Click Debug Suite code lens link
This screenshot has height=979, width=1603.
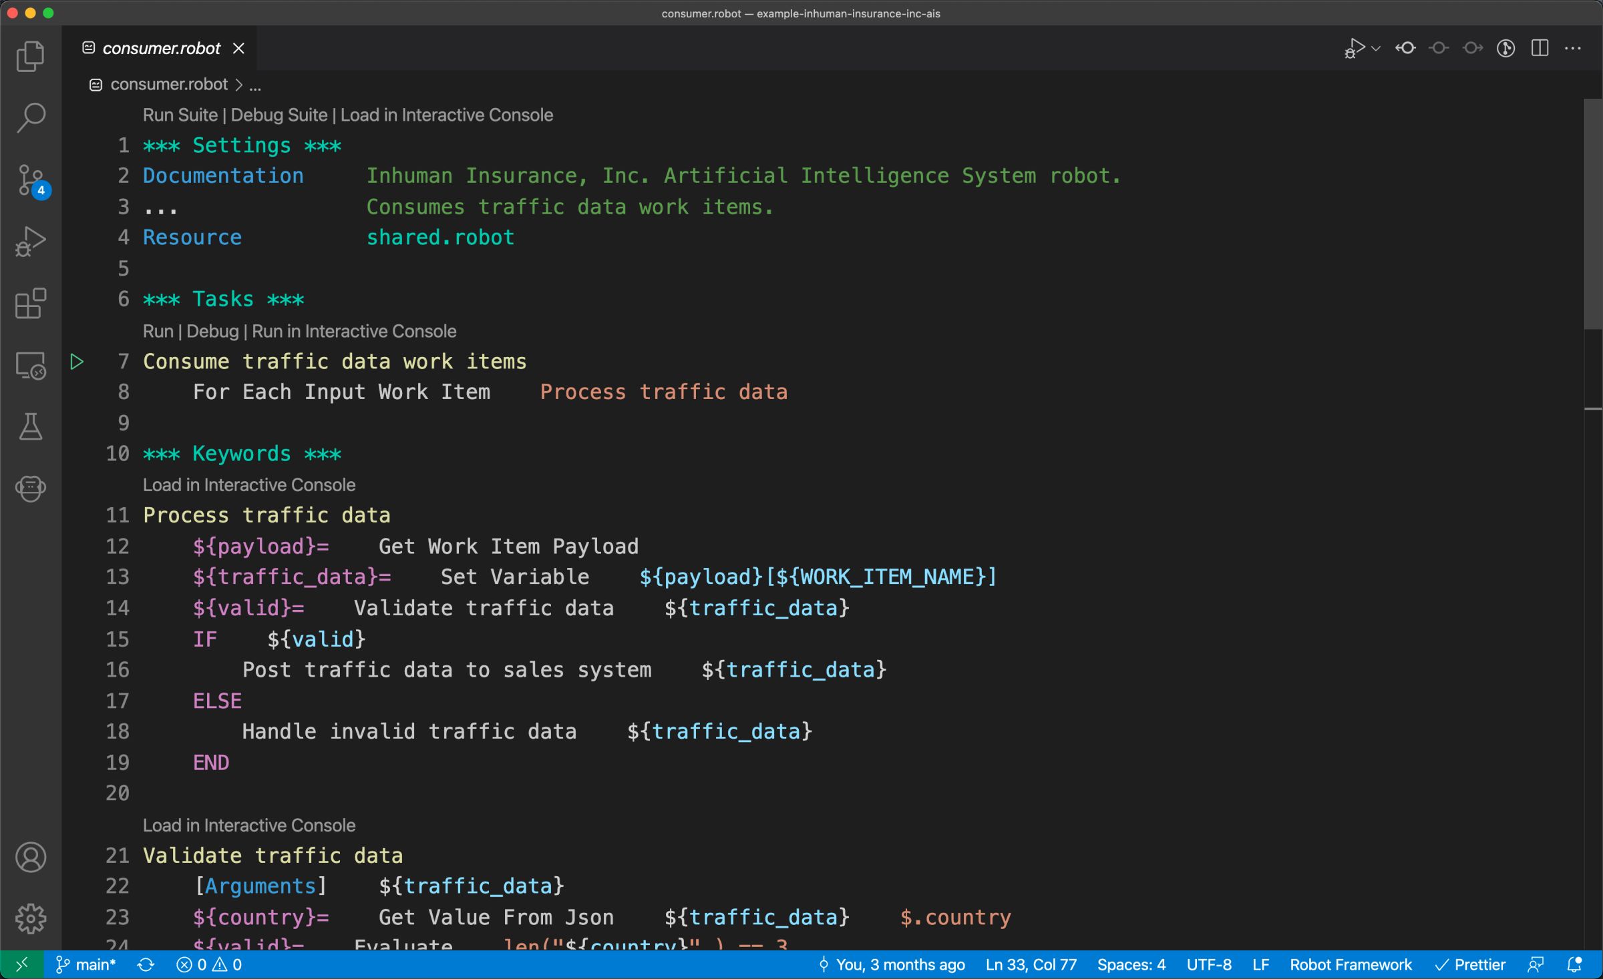pyautogui.click(x=279, y=115)
